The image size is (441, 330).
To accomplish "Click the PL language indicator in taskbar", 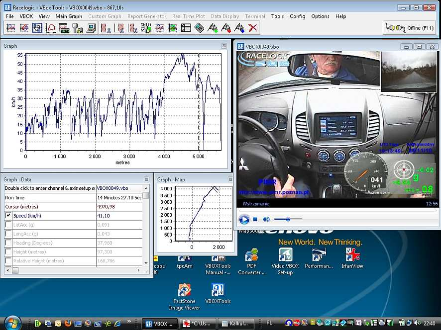I will (x=269, y=323).
